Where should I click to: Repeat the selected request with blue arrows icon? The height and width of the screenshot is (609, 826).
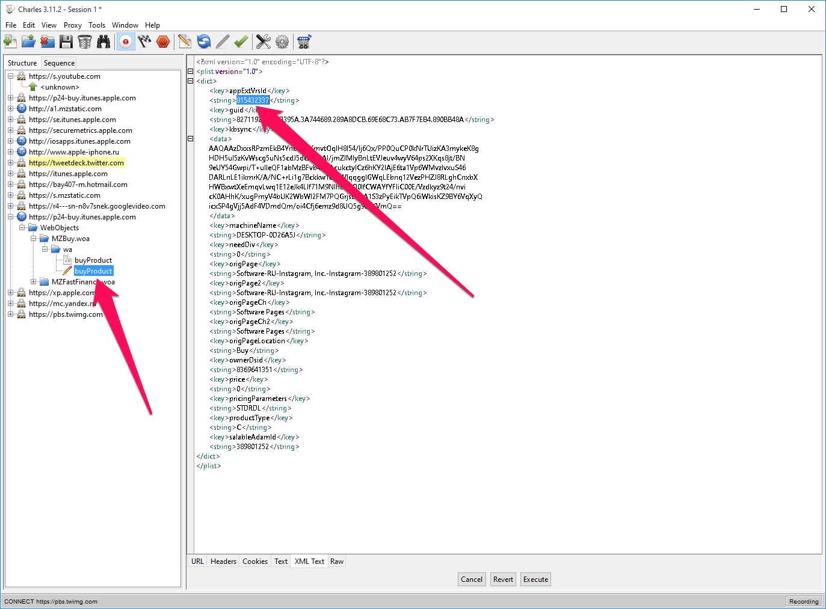click(204, 41)
